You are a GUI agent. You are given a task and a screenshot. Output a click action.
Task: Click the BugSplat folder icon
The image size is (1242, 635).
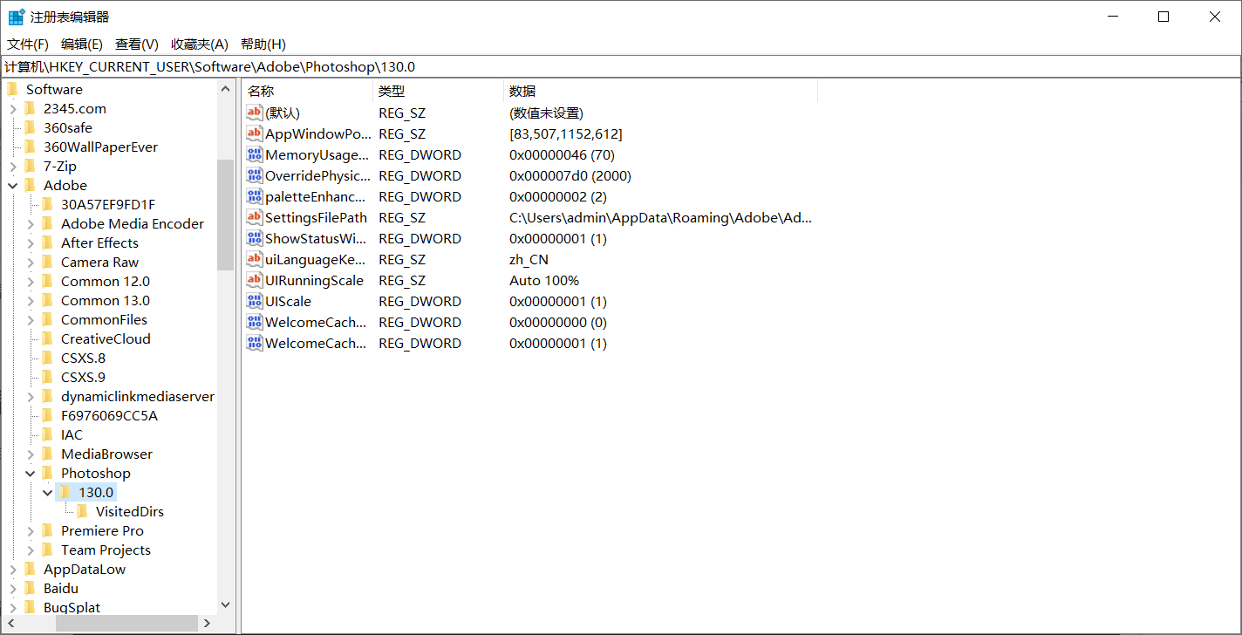pos(31,607)
